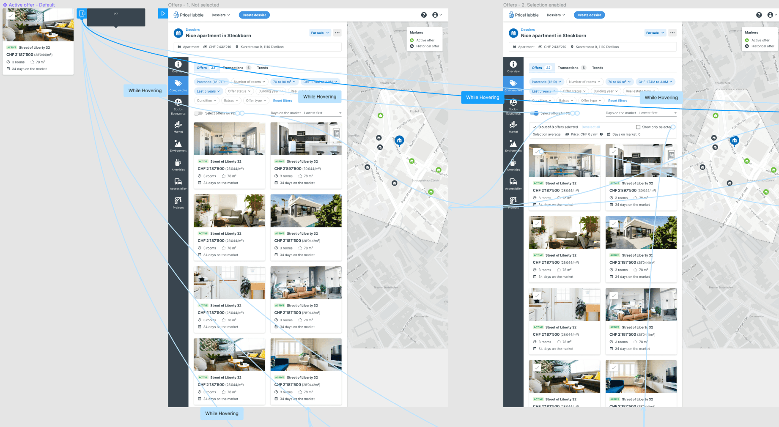
Task: Click the blue component icon next to Active offer card
Action: [x=82, y=14]
